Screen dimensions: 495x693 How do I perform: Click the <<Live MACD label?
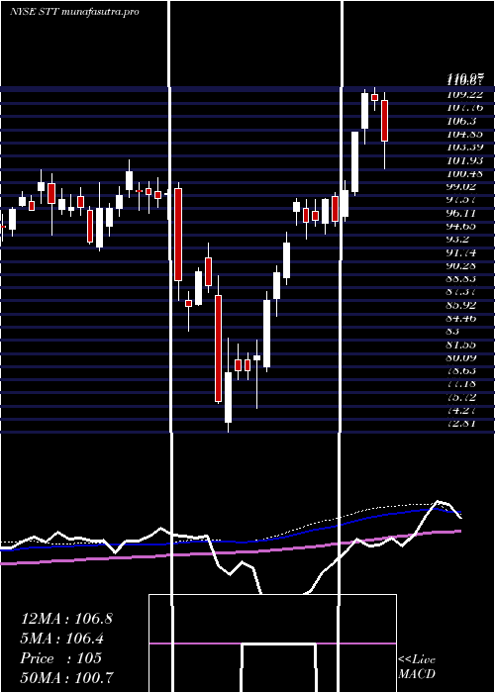(x=417, y=666)
